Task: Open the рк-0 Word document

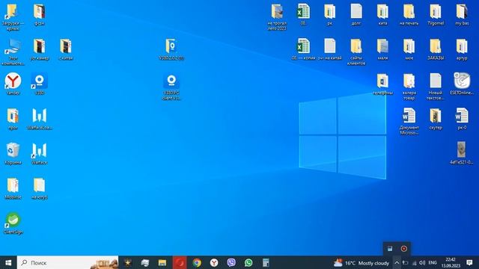Action: 462,116
